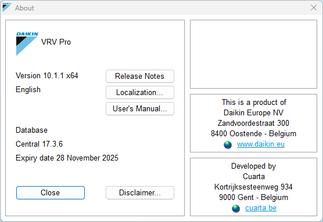Click the Zandvoordestraat 300 address line

(x=254, y=123)
